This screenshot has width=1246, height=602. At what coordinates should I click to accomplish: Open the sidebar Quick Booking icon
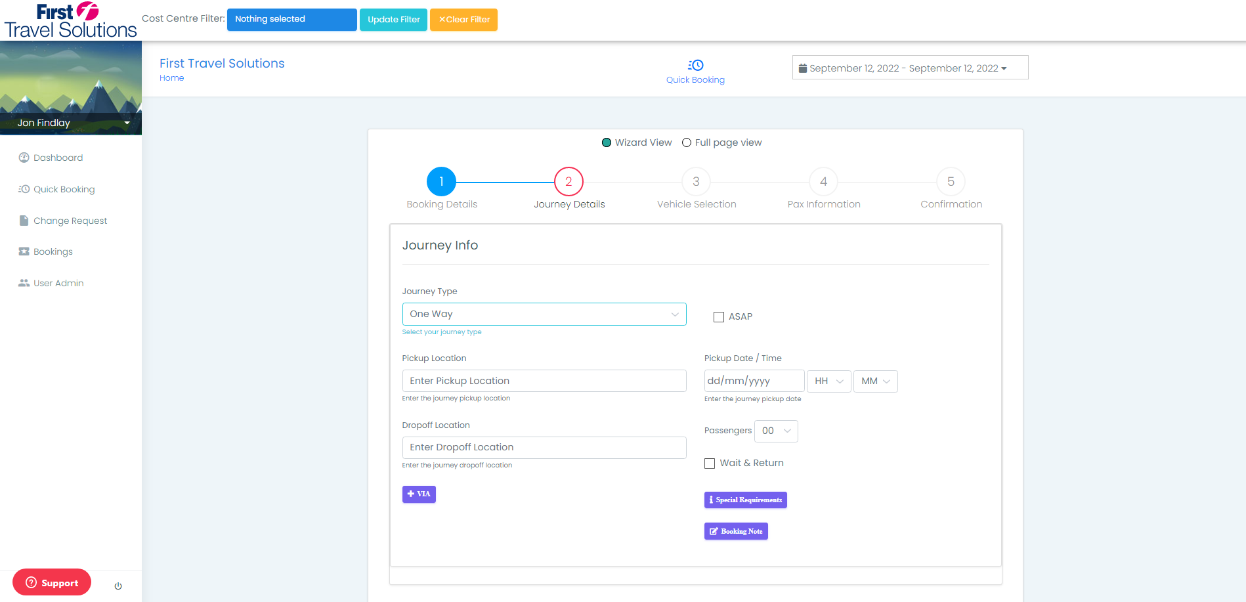pyautogui.click(x=24, y=189)
